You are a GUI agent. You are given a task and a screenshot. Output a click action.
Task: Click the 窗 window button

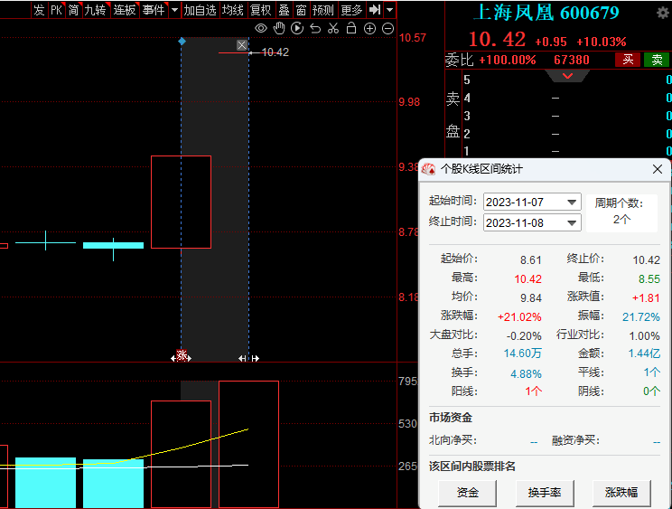[302, 10]
